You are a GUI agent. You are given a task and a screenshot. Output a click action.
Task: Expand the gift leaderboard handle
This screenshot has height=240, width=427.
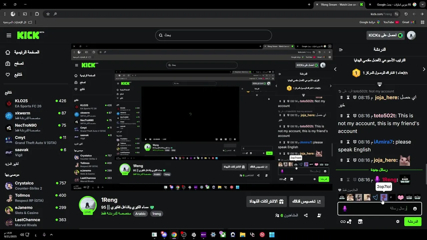[379, 84]
